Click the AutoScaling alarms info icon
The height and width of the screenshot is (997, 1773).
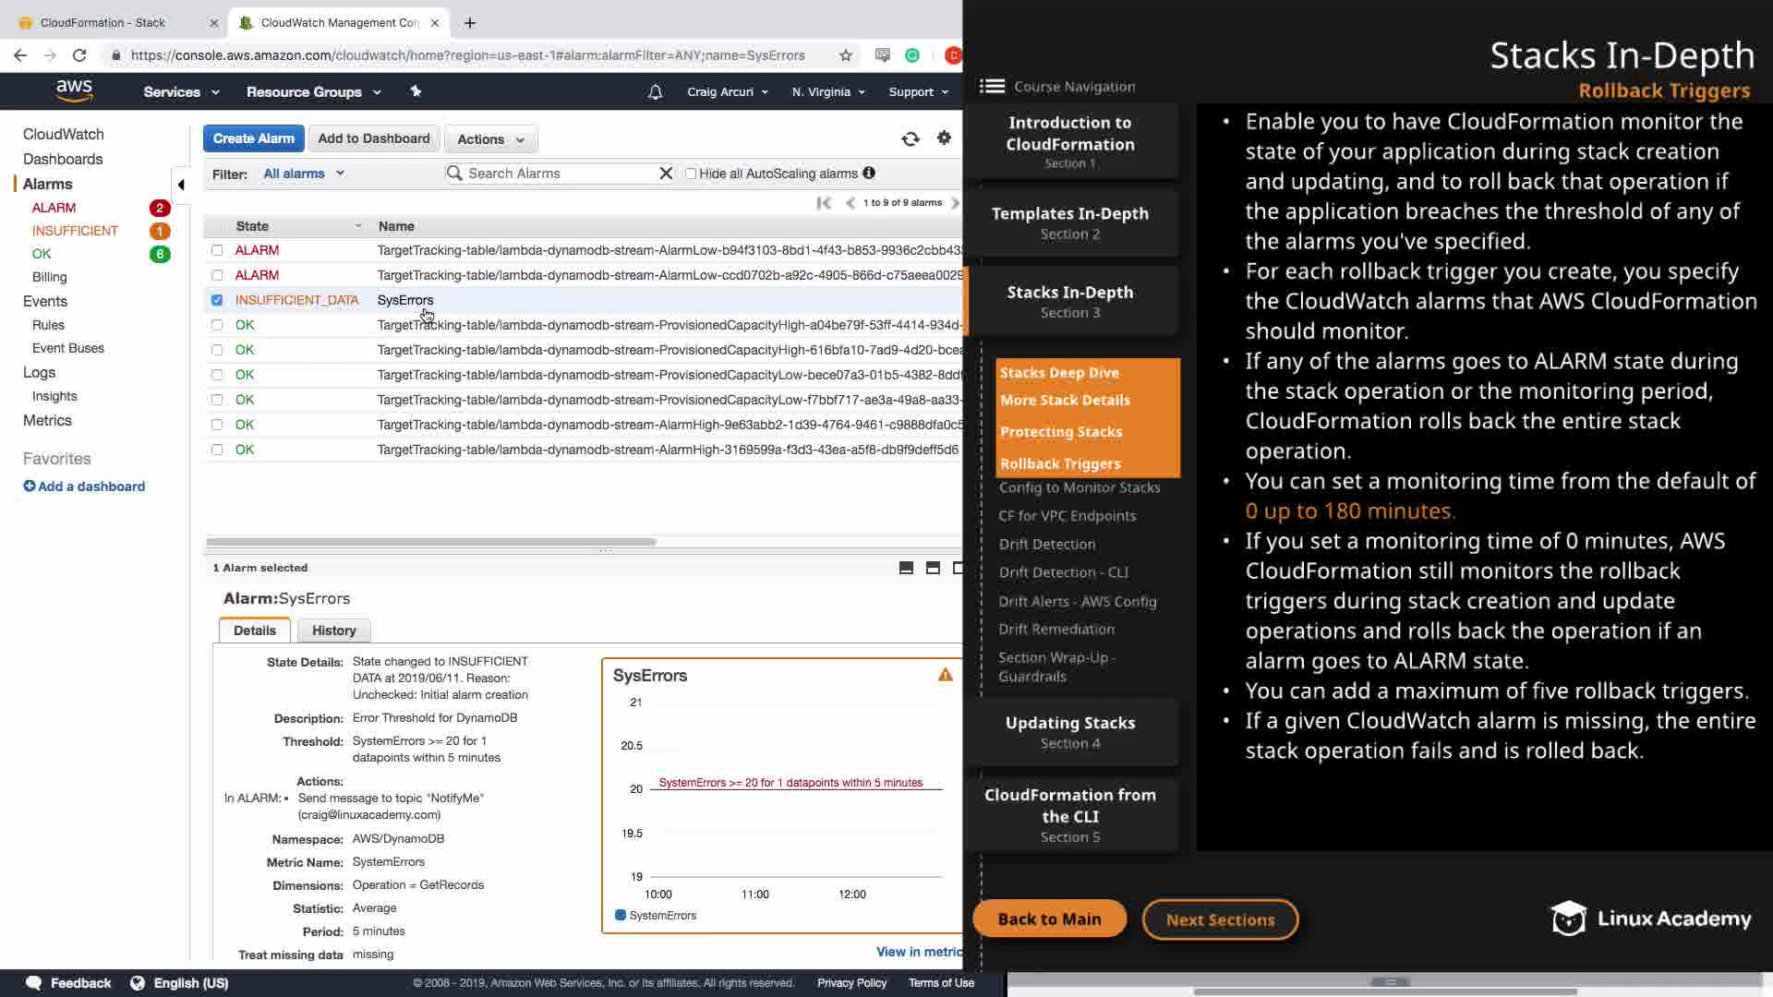click(869, 174)
